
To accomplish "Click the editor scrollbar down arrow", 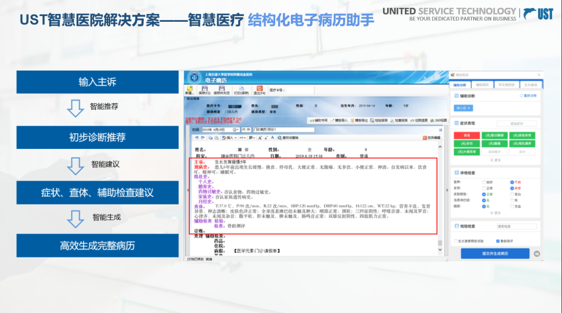I will coord(440,250).
